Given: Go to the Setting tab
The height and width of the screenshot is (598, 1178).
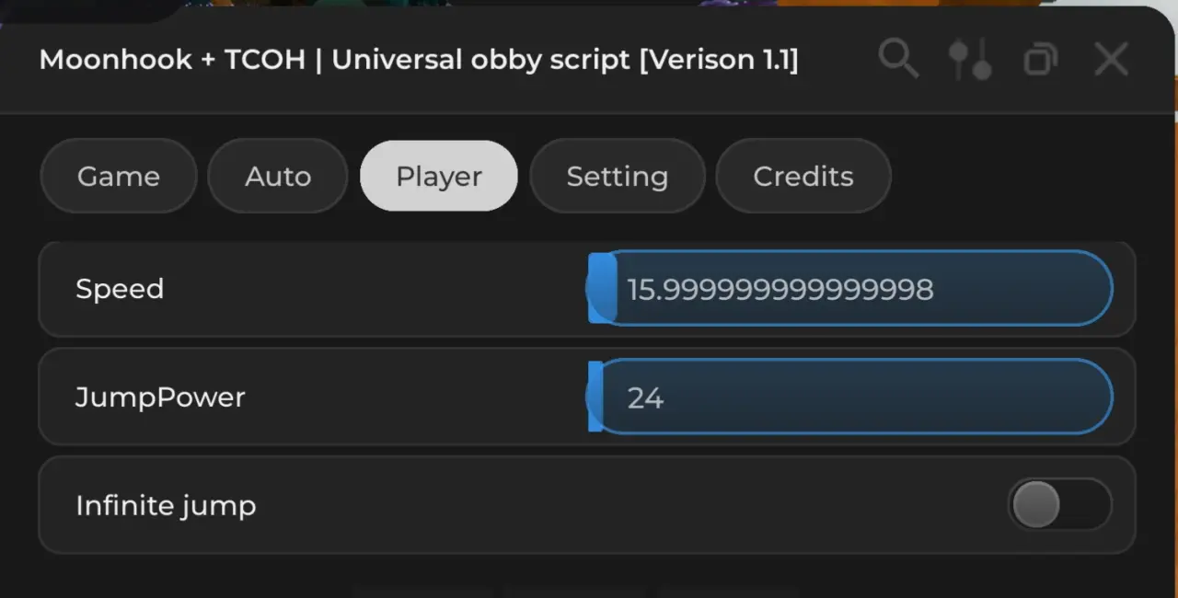Looking at the screenshot, I should (618, 176).
